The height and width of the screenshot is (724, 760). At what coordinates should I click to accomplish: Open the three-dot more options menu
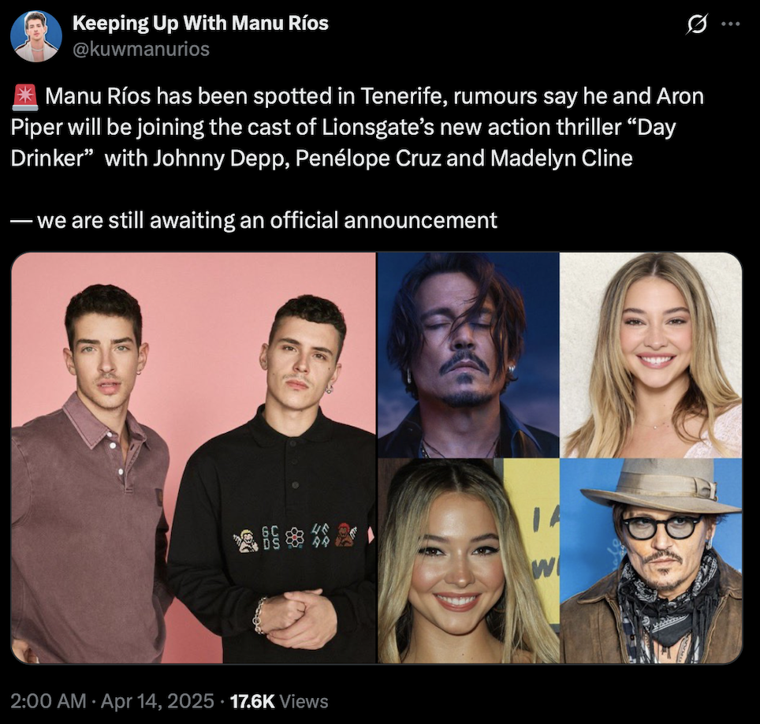(730, 24)
